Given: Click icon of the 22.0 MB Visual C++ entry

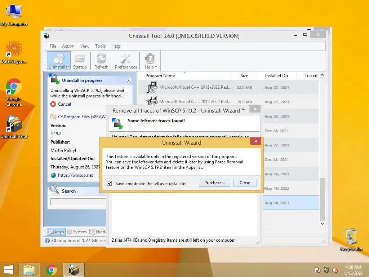Looking at the screenshot, I should [152, 87].
